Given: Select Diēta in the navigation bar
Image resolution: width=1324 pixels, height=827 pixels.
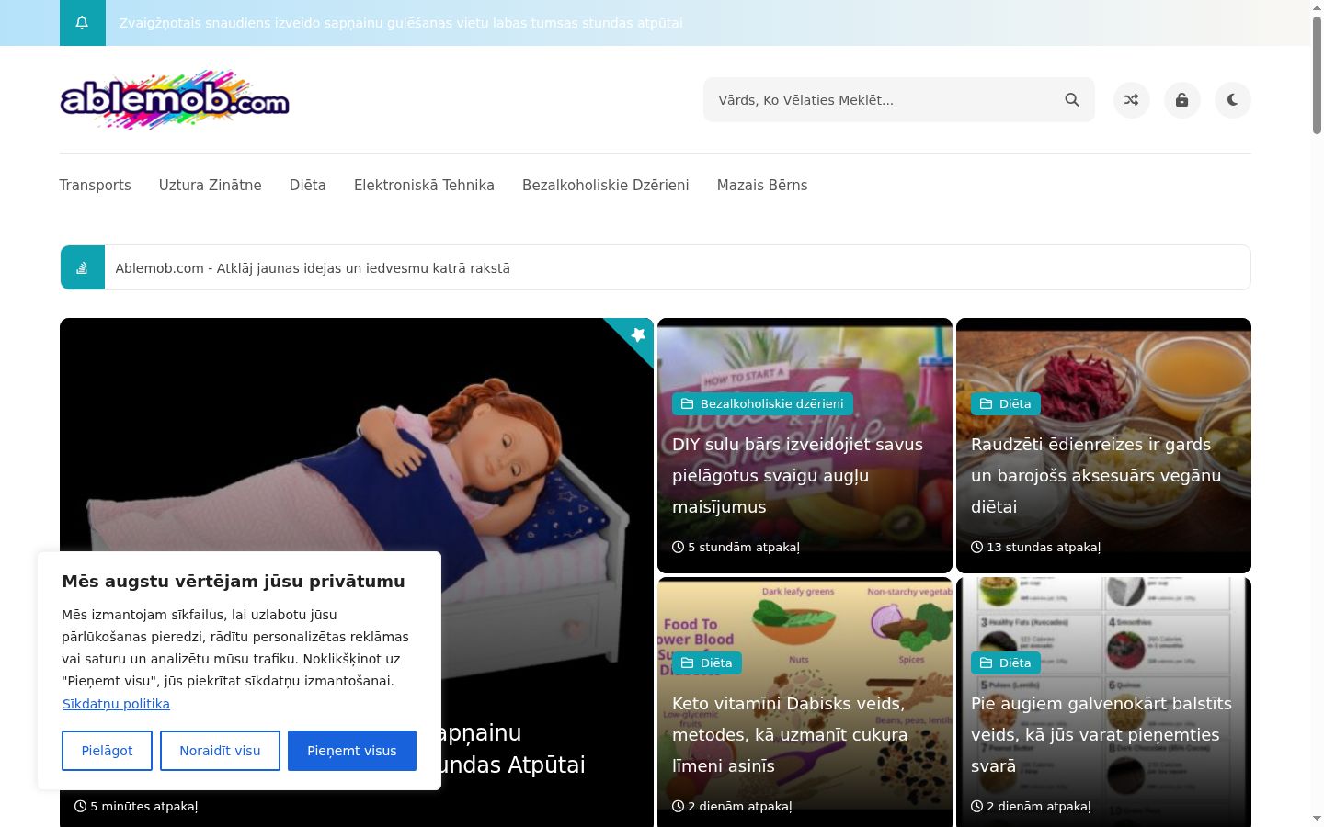Looking at the screenshot, I should [308, 186].
